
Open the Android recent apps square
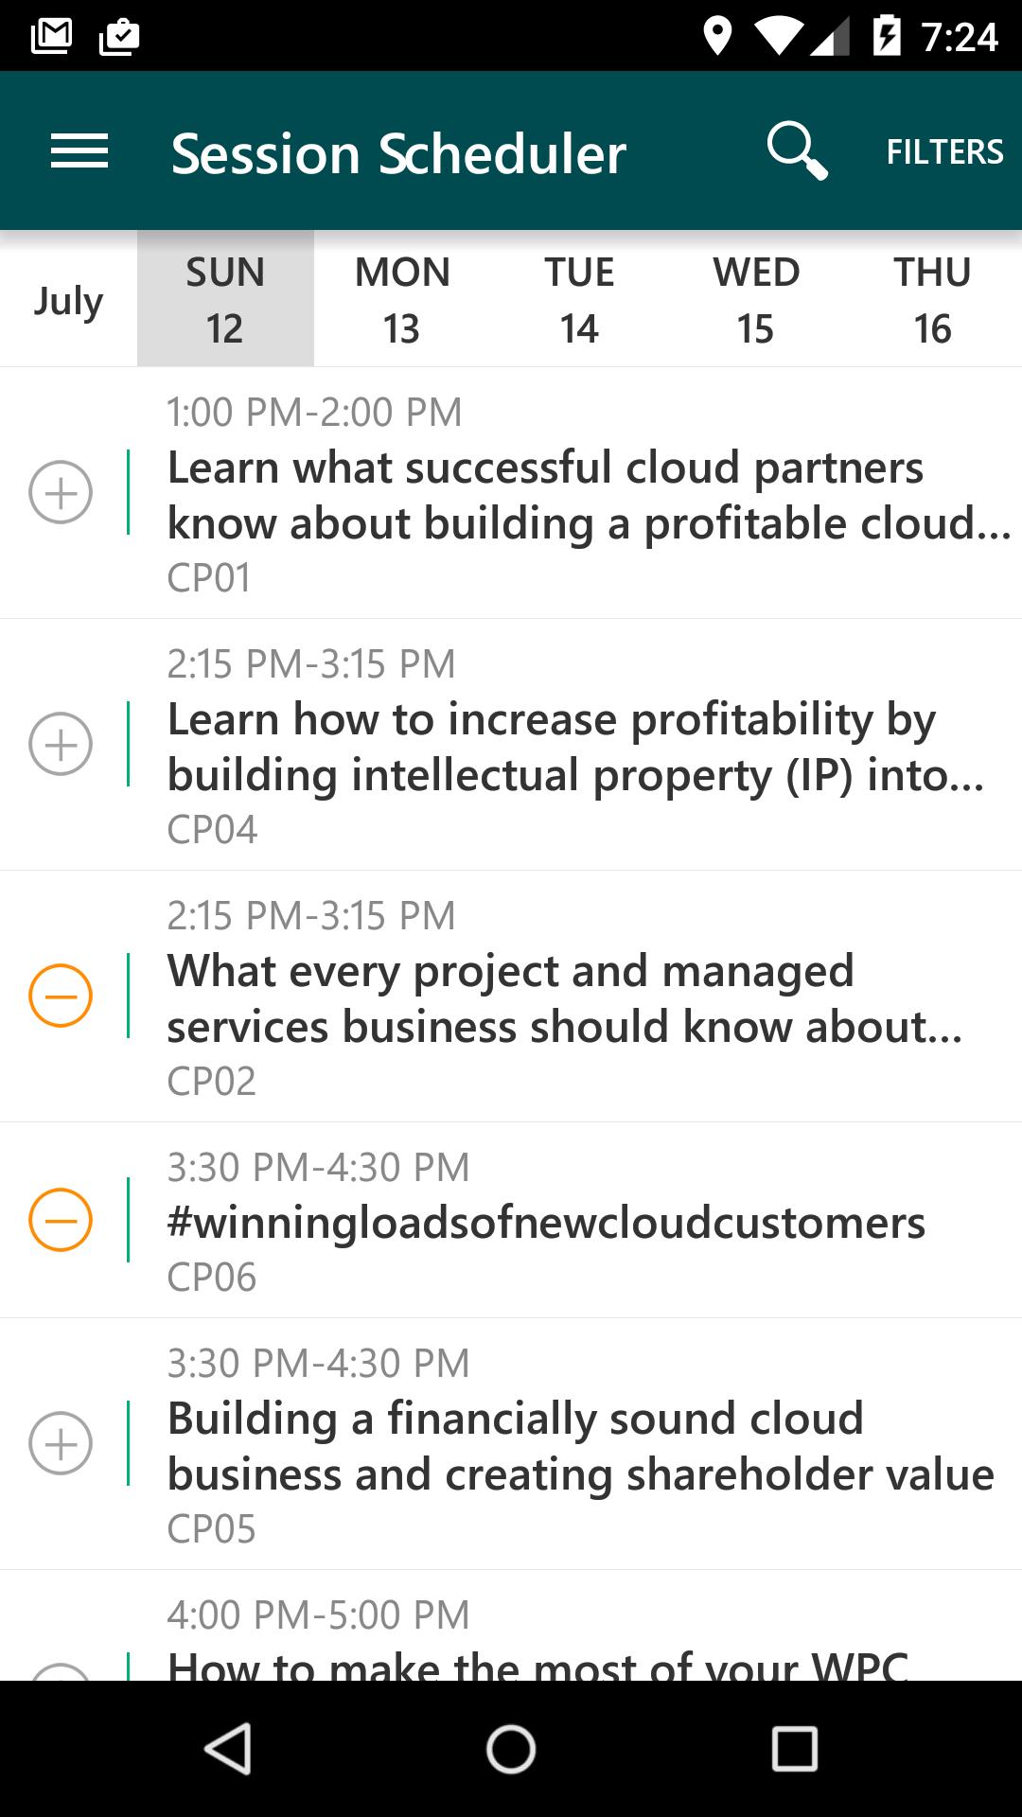tap(794, 1748)
